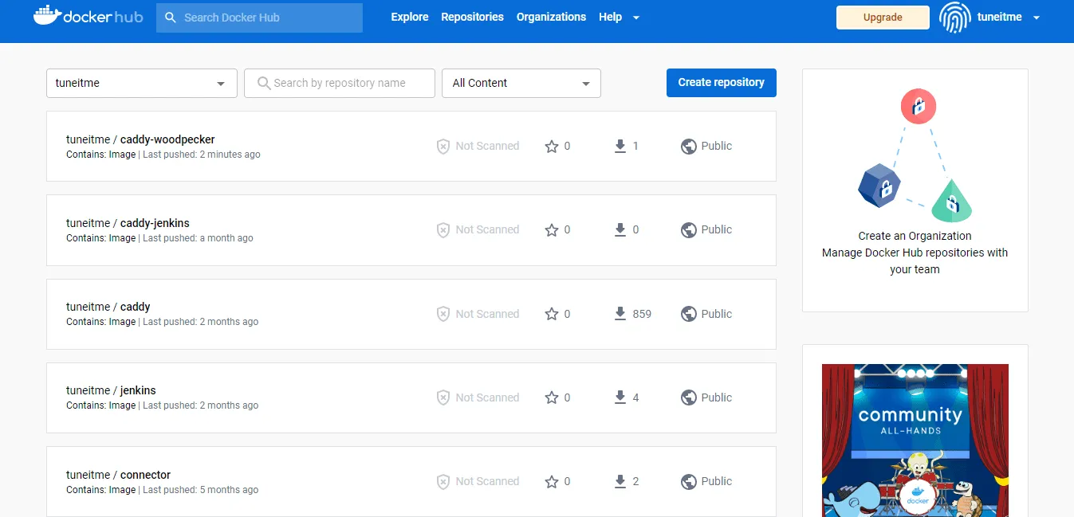Click the tuneitme fingerprint avatar icon
The height and width of the screenshot is (517, 1074).
click(954, 17)
